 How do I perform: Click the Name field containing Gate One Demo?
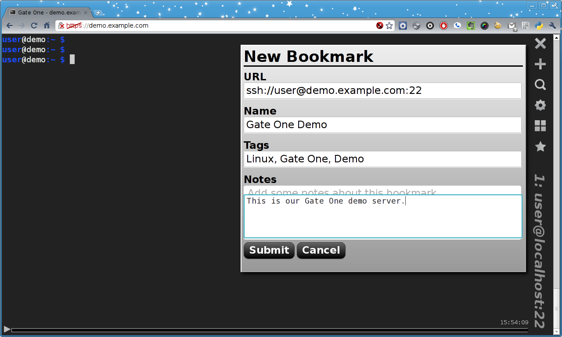pos(382,125)
